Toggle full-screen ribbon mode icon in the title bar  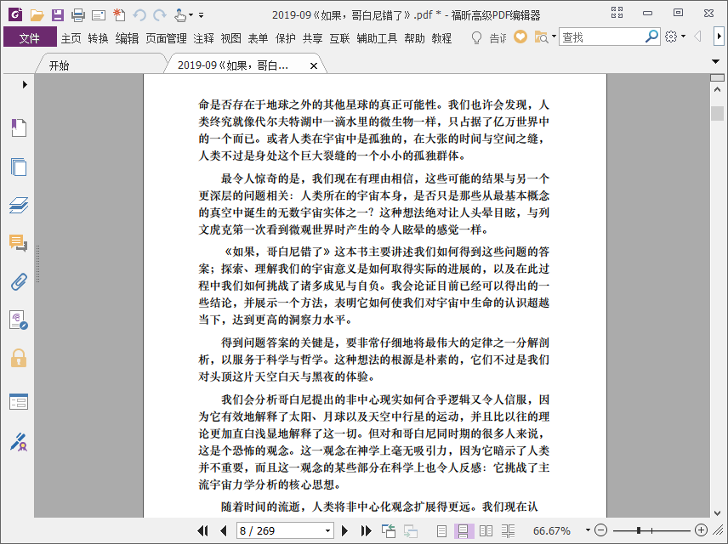click(617, 13)
